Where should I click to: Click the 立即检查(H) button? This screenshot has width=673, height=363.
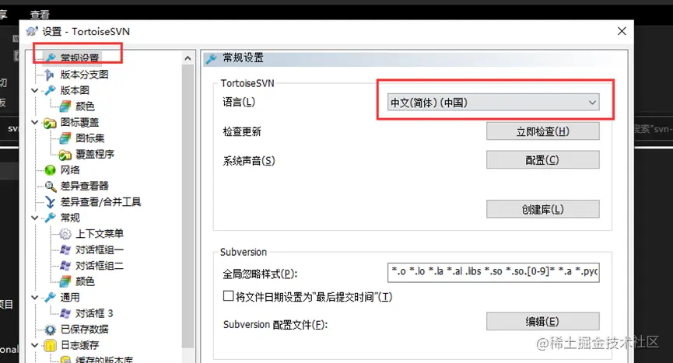point(542,131)
